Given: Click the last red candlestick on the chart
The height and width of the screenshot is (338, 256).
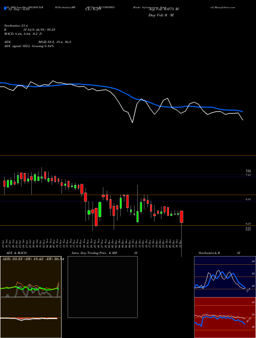Looking at the screenshot, I should pos(181,217).
